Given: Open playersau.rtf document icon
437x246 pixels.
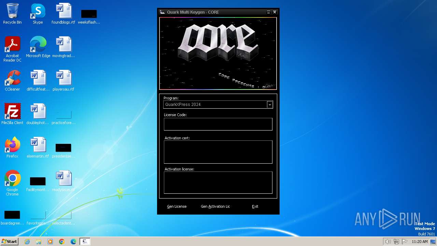Looking at the screenshot, I should (x=64, y=81).
